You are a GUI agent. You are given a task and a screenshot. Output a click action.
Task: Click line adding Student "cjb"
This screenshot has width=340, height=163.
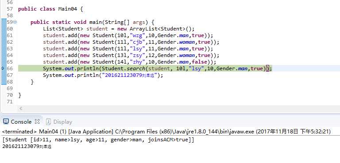[x=131, y=42]
